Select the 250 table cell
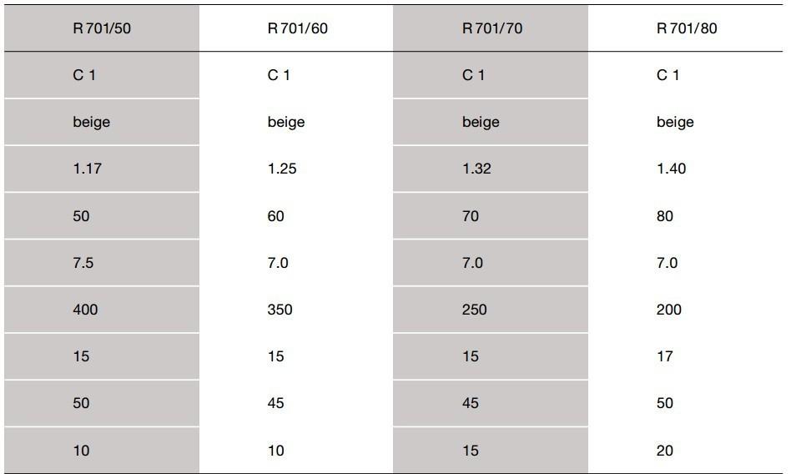Viewport: 791px width, 474px height. pyautogui.click(x=475, y=310)
